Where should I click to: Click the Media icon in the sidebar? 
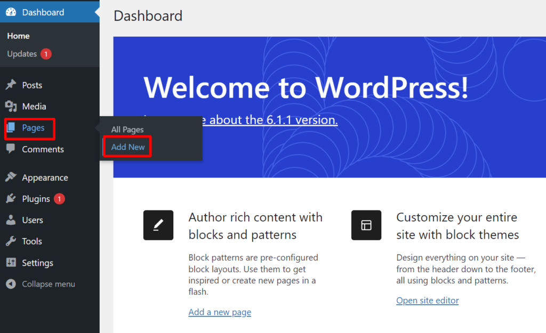click(13, 106)
